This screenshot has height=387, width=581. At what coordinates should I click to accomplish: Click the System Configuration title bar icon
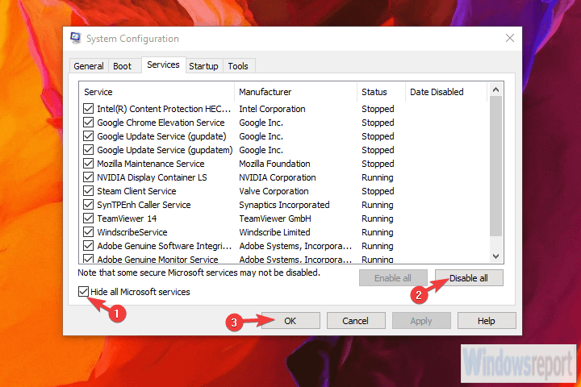tap(76, 38)
